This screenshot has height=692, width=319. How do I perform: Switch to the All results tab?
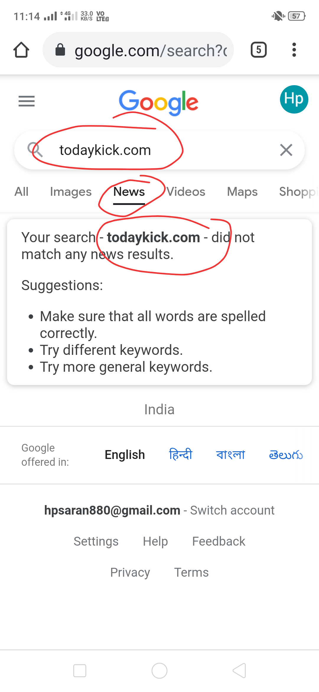(x=22, y=192)
